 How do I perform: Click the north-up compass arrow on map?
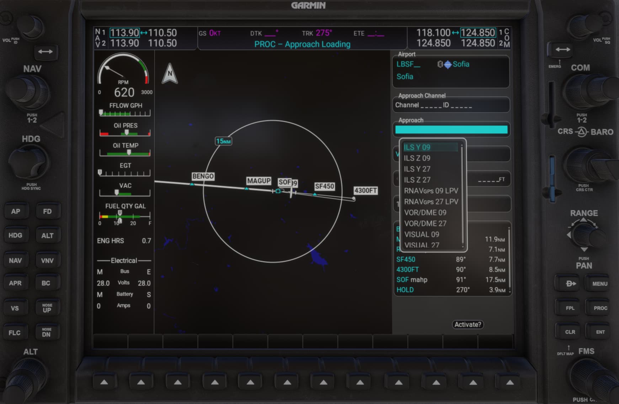[170, 74]
